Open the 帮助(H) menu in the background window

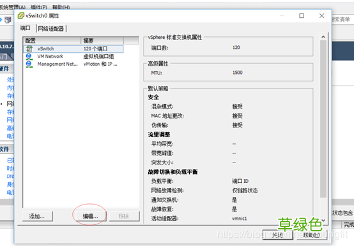(61, 7)
